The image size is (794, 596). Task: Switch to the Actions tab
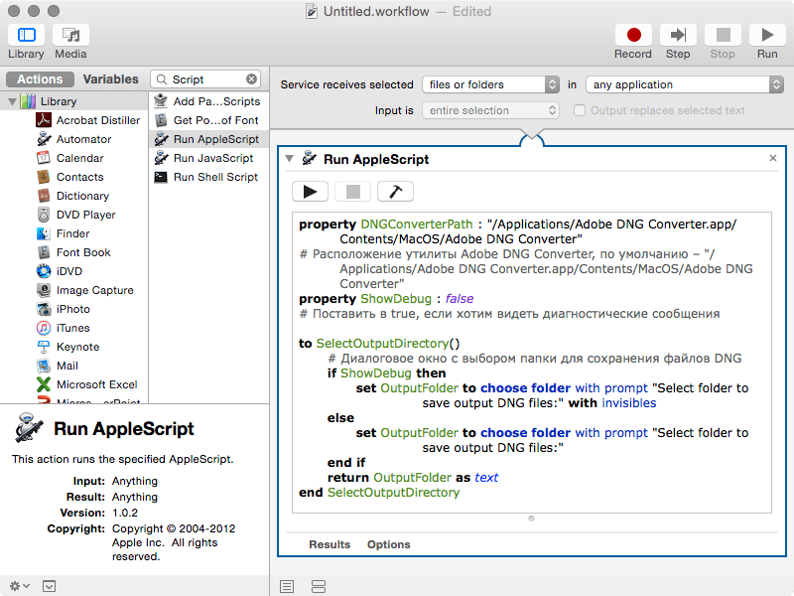[40, 79]
